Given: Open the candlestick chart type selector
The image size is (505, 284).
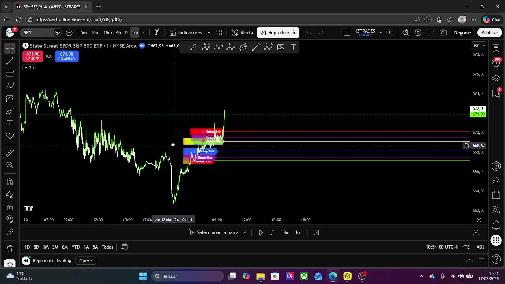Looking at the screenshot, I should 157,33.
